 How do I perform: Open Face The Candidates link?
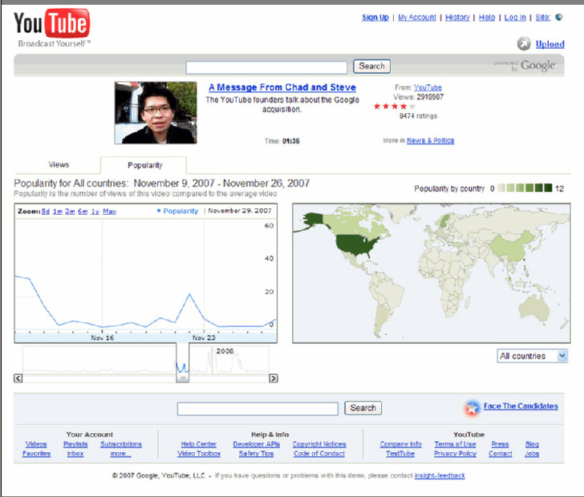pyautogui.click(x=521, y=406)
